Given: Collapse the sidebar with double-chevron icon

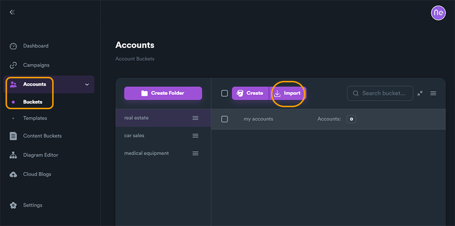Looking at the screenshot, I should point(12,12).
